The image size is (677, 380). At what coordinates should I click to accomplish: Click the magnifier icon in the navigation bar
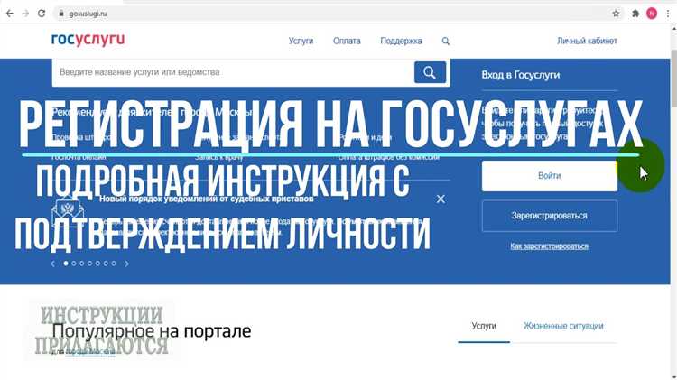pos(446,41)
